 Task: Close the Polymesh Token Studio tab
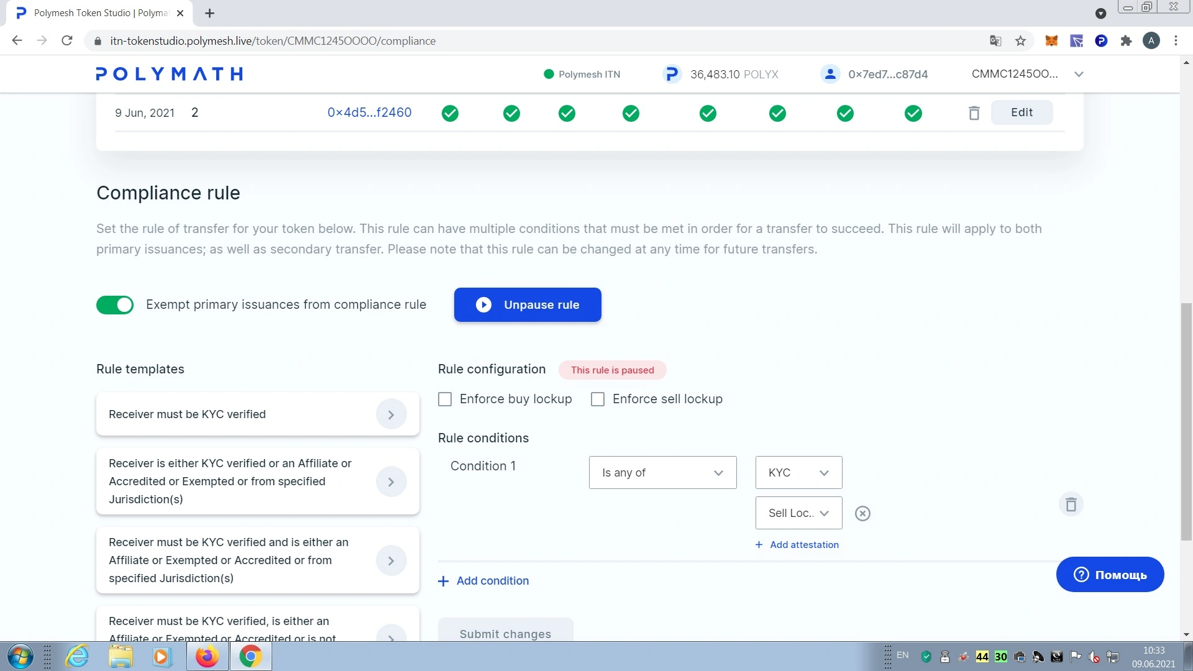pyautogui.click(x=180, y=13)
